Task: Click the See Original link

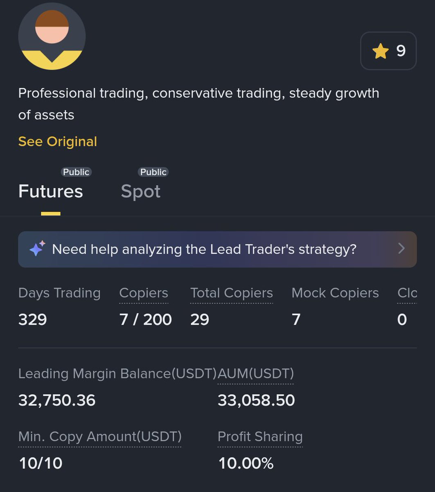Action: click(x=58, y=141)
